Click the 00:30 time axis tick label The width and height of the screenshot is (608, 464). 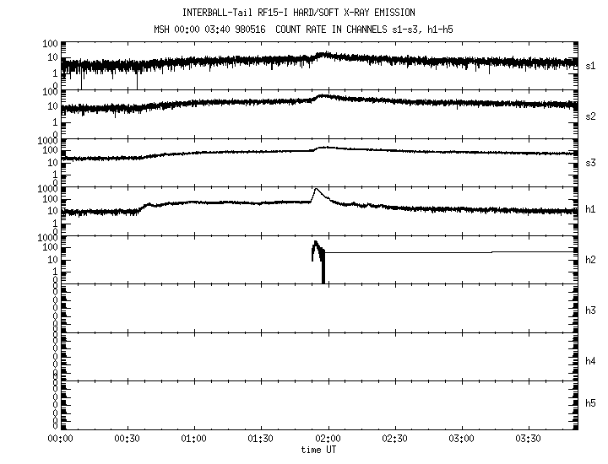click(126, 440)
